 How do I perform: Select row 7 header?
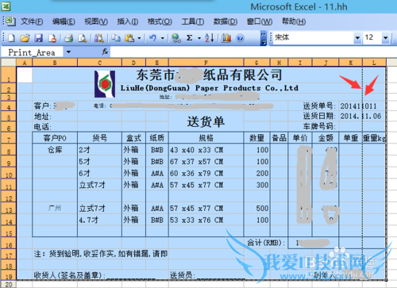(x=9, y=138)
